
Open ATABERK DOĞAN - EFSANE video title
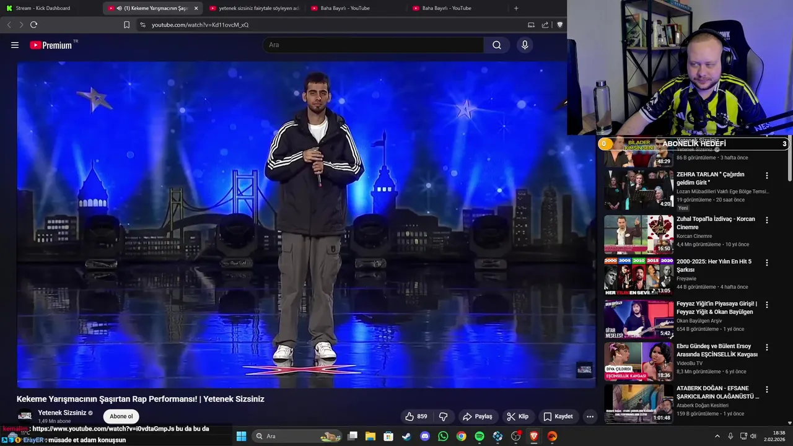click(x=717, y=392)
